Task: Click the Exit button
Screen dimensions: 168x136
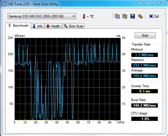Action: [x=154, y=16]
